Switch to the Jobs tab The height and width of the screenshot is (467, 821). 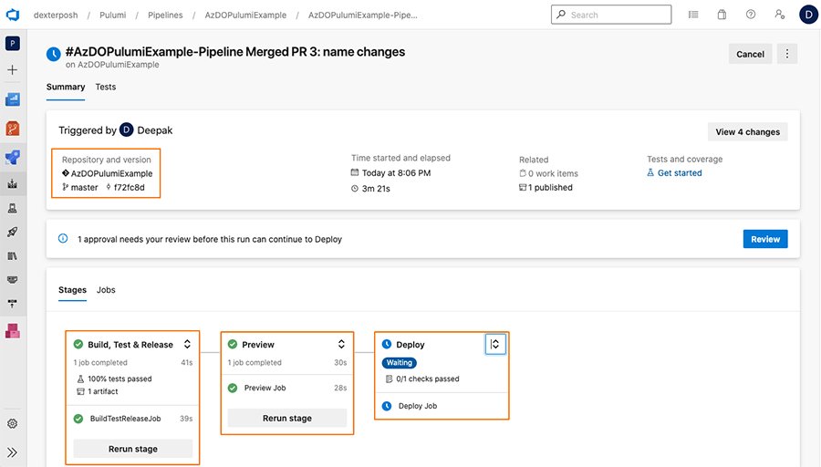point(106,290)
